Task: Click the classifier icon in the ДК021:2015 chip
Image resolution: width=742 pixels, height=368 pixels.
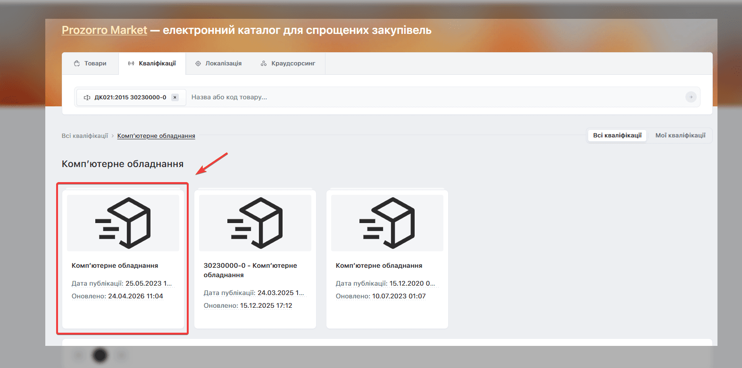Action: tap(87, 97)
